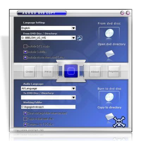Viewport: 141px width, 141px height.
Task: Expand the To DVD Disc / Directory dropdown
Action: (48, 97)
